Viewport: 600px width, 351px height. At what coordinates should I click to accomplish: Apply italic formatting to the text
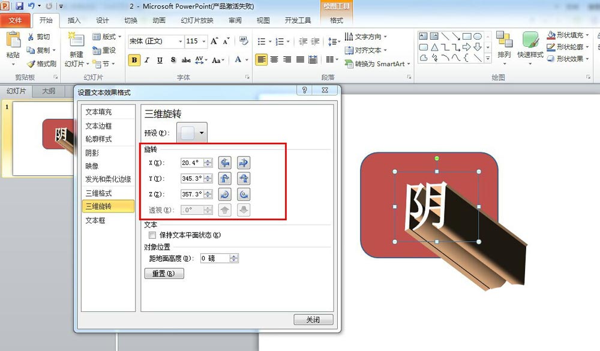click(146, 61)
